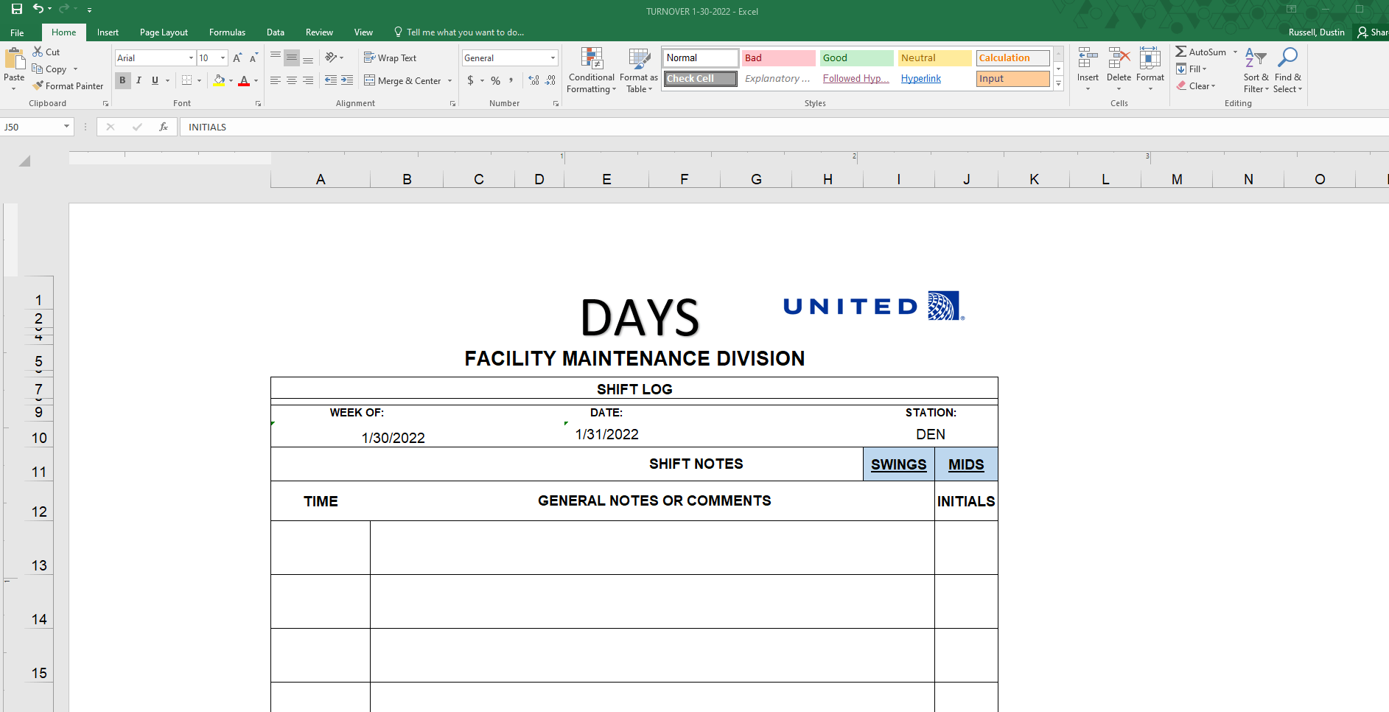Switch to the Insert tab
1389x712 pixels.
[x=108, y=32]
